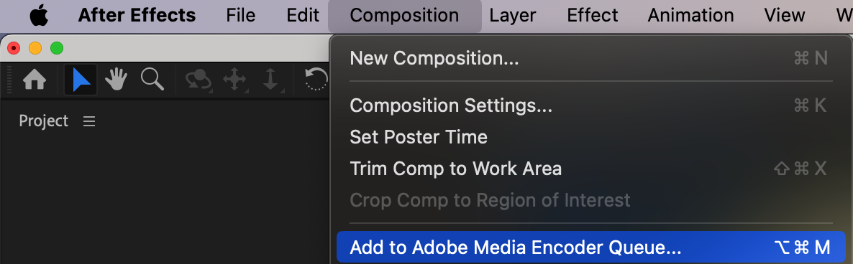Click the Home icon in the toolbar

[x=35, y=80]
